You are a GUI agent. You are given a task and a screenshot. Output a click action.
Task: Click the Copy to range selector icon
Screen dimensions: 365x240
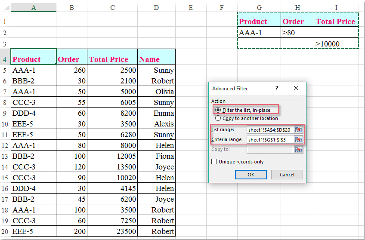coord(299,149)
